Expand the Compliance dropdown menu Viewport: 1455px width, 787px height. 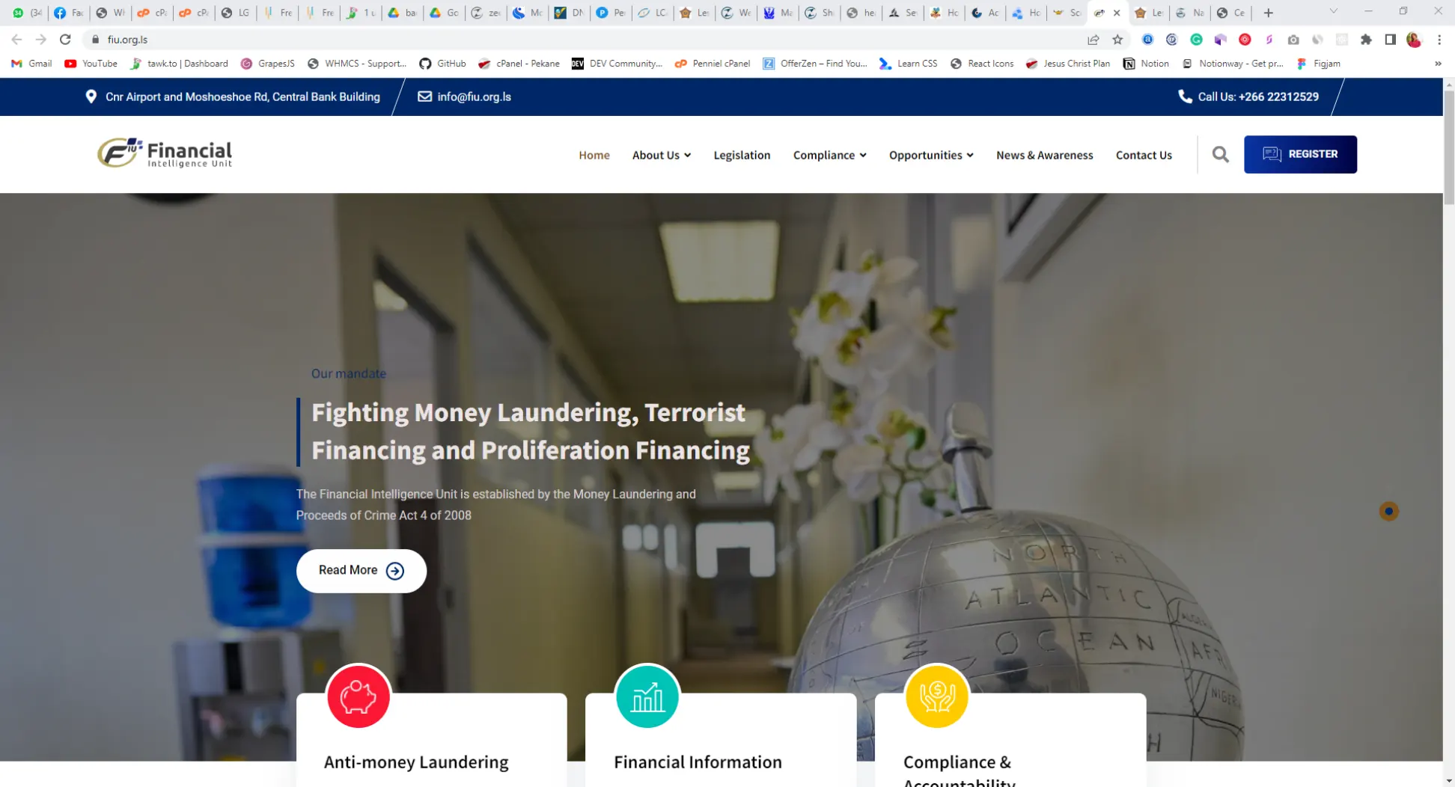pyautogui.click(x=829, y=155)
